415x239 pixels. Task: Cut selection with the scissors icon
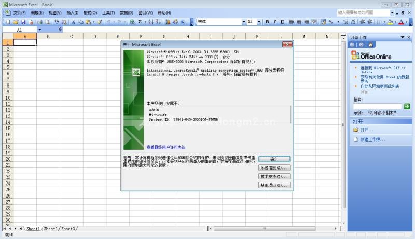73,22
